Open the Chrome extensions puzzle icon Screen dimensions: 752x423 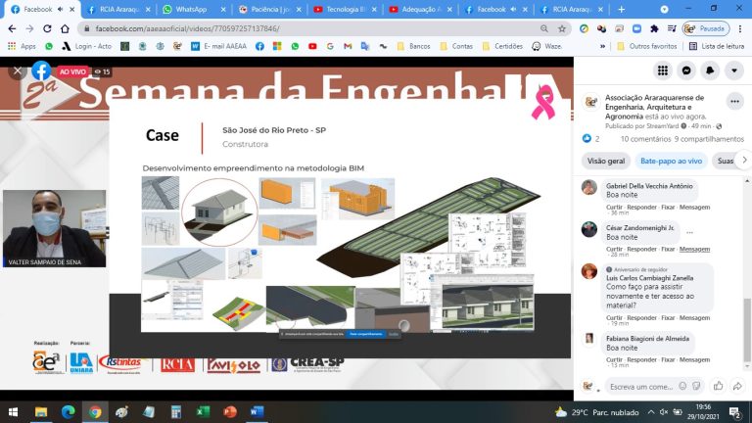[654, 28]
